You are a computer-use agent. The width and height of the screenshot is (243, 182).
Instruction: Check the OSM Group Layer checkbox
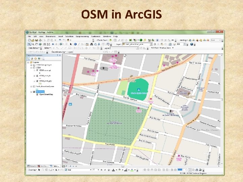pyautogui.click(x=34, y=65)
